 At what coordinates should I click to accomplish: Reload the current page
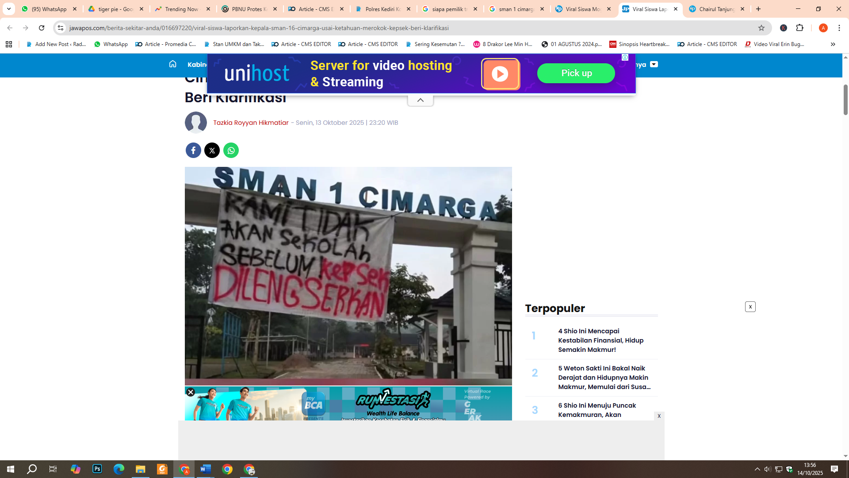pyautogui.click(x=42, y=28)
